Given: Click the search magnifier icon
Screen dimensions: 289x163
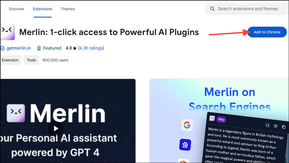Looking at the screenshot, I should point(212,9).
